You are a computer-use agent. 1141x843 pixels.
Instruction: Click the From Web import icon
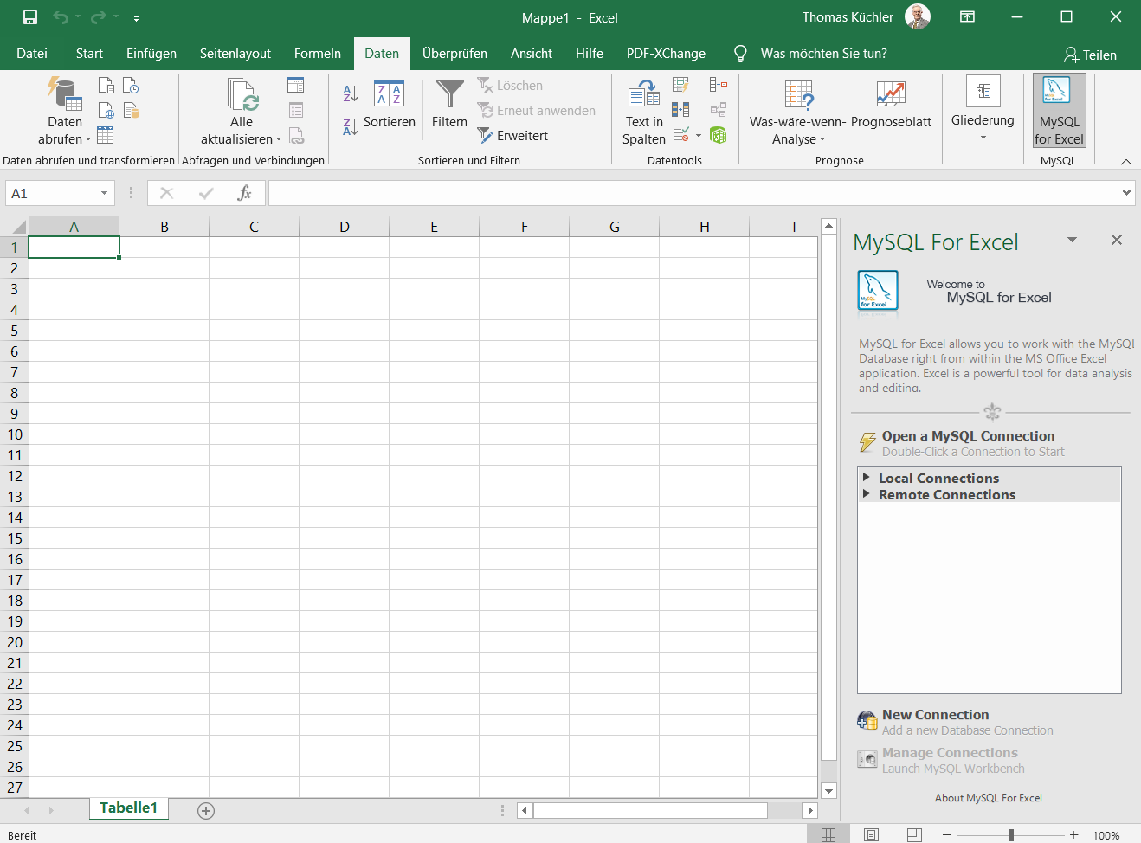click(x=106, y=110)
